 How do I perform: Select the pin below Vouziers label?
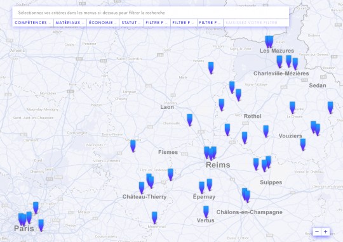pyautogui.click(x=303, y=144)
